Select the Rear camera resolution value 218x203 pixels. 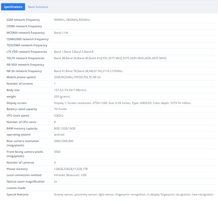tap(64, 141)
